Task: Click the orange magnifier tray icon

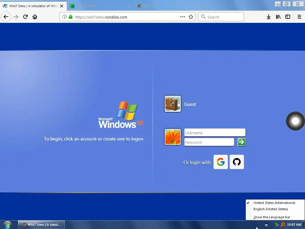Action: point(283,225)
